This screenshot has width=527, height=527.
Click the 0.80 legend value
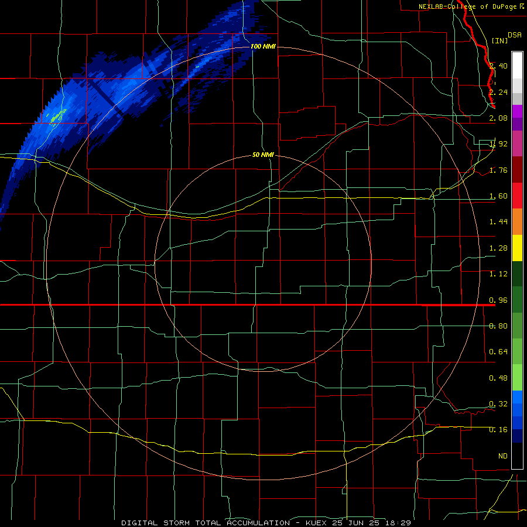[x=498, y=326]
